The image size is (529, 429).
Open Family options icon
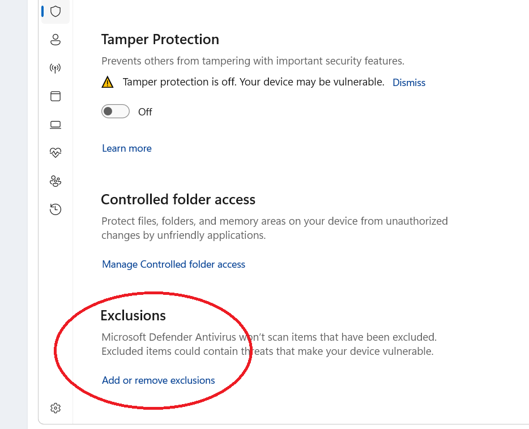[x=56, y=181]
